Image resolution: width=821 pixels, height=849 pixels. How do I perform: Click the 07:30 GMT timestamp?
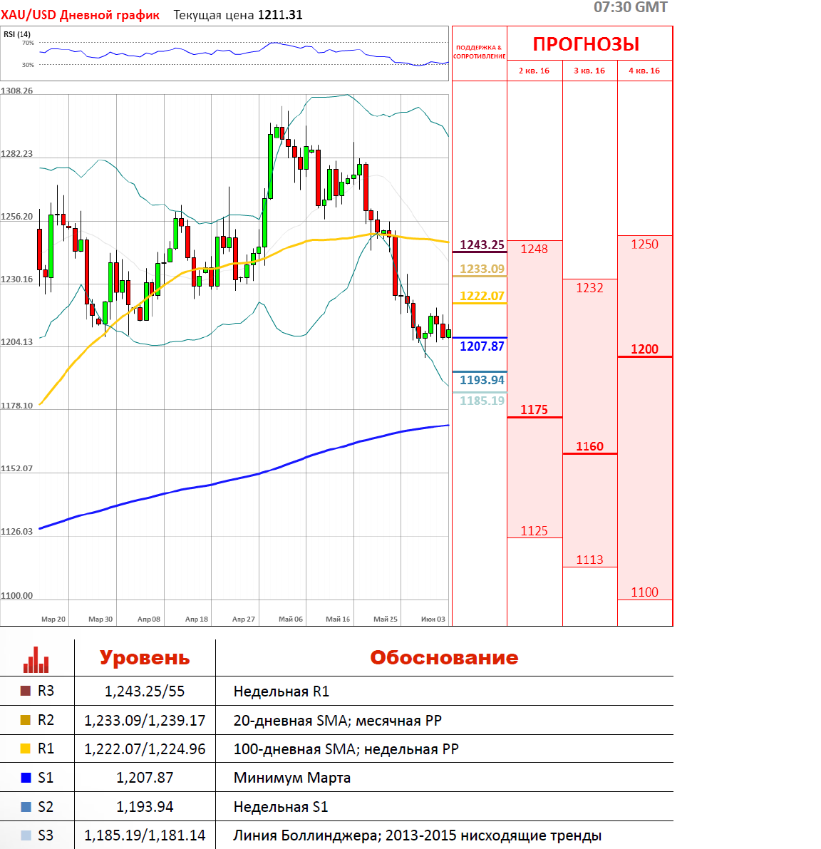[631, 7]
